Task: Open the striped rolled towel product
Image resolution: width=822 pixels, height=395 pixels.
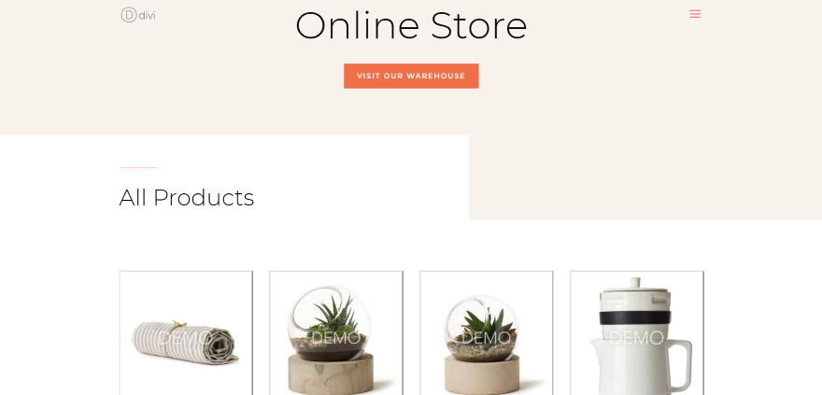Action: click(x=186, y=333)
